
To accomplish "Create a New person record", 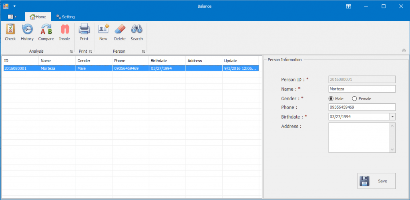I will [x=103, y=32].
